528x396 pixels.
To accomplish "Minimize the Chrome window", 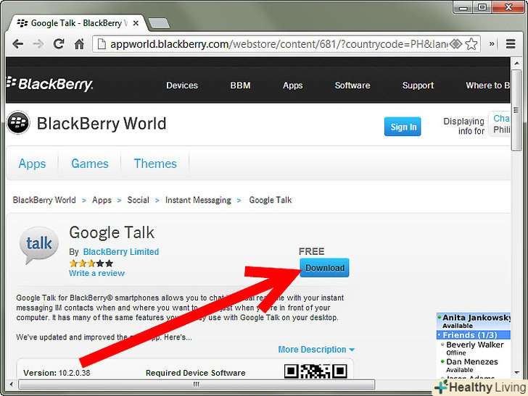I will [x=463, y=7].
